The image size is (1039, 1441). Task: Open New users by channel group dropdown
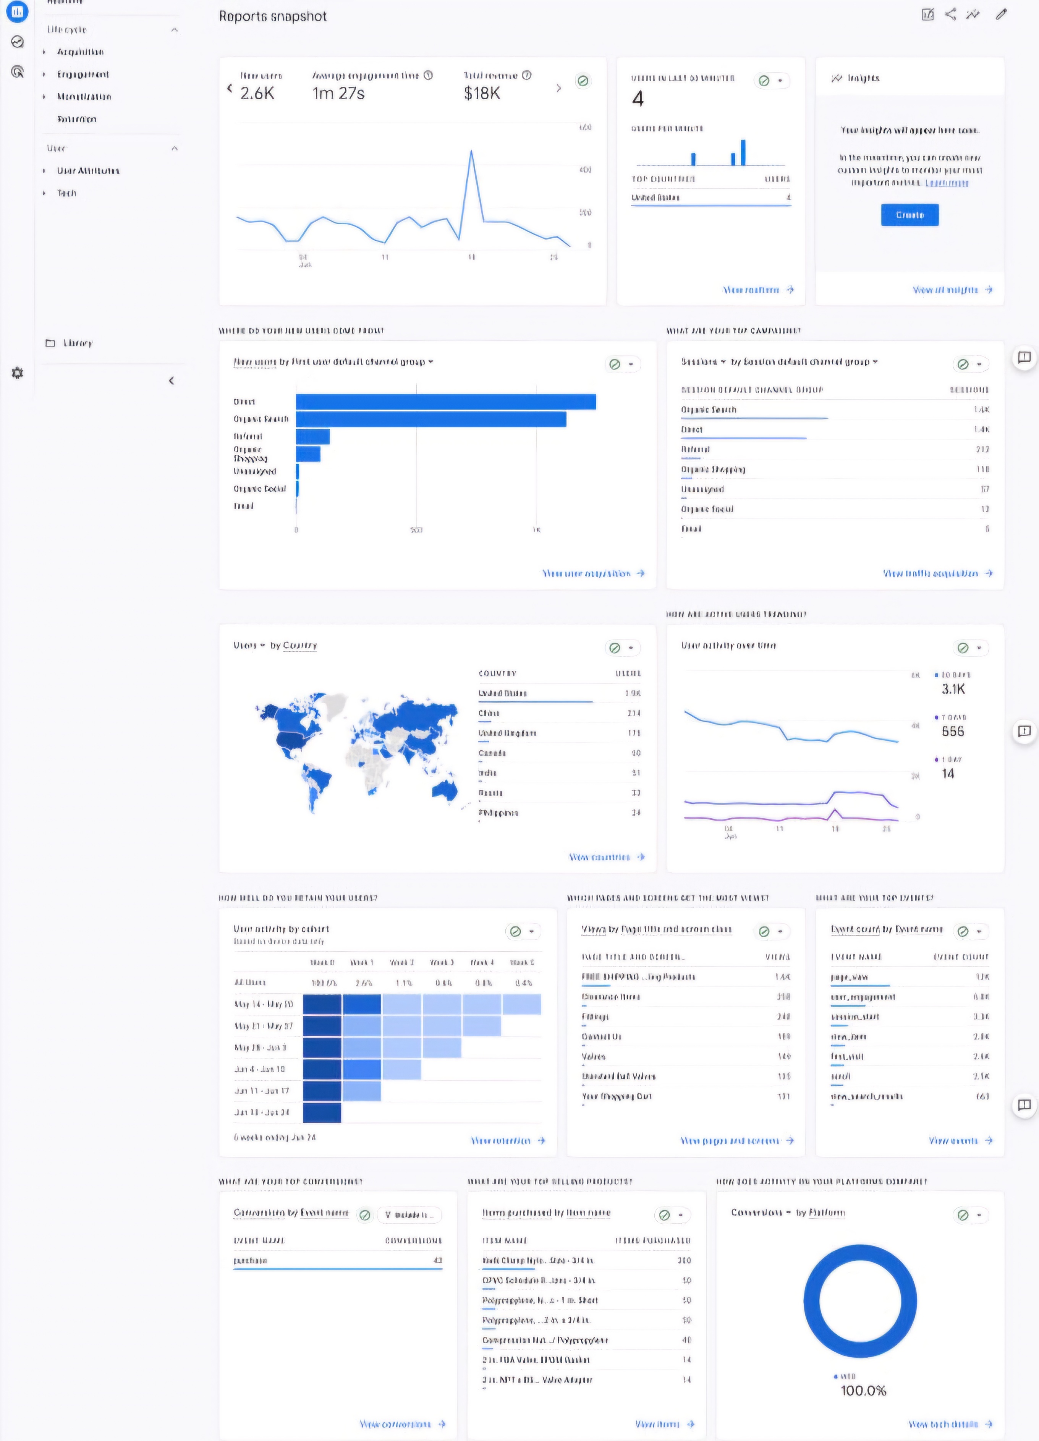[x=431, y=361]
